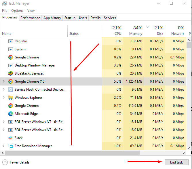192x169 pixels.
Task: Sort by Disk column header
Action: 155,31
